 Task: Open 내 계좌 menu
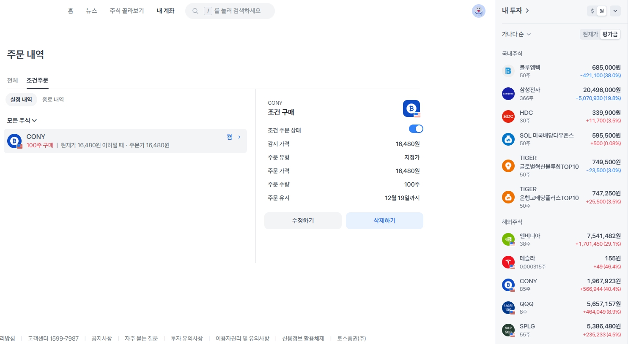coord(165,11)
